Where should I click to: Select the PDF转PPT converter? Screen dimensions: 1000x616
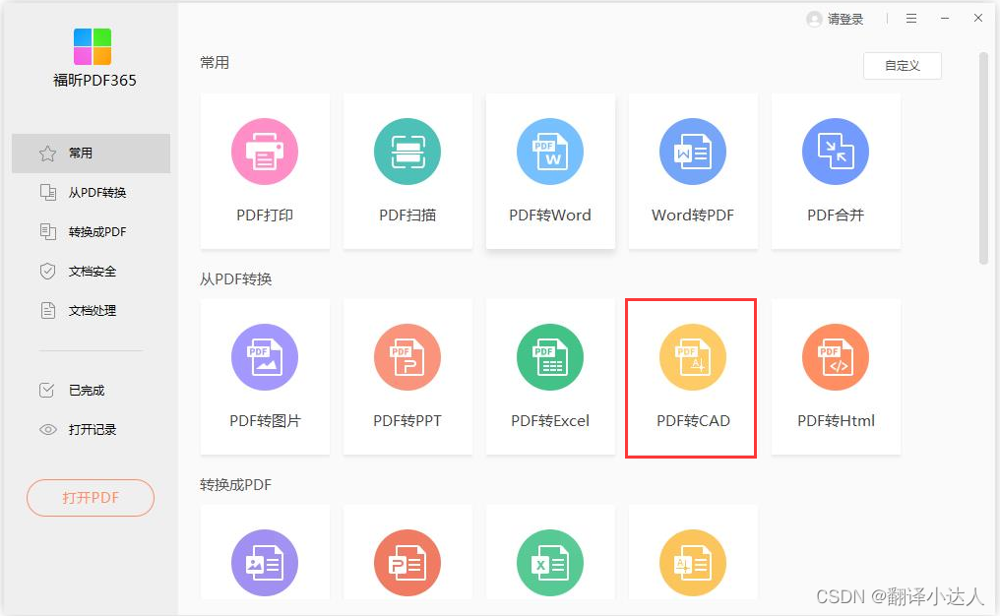click(x=407, y=377)
